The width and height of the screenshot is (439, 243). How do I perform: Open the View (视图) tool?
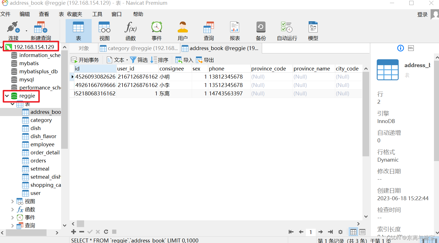[104, 31]
